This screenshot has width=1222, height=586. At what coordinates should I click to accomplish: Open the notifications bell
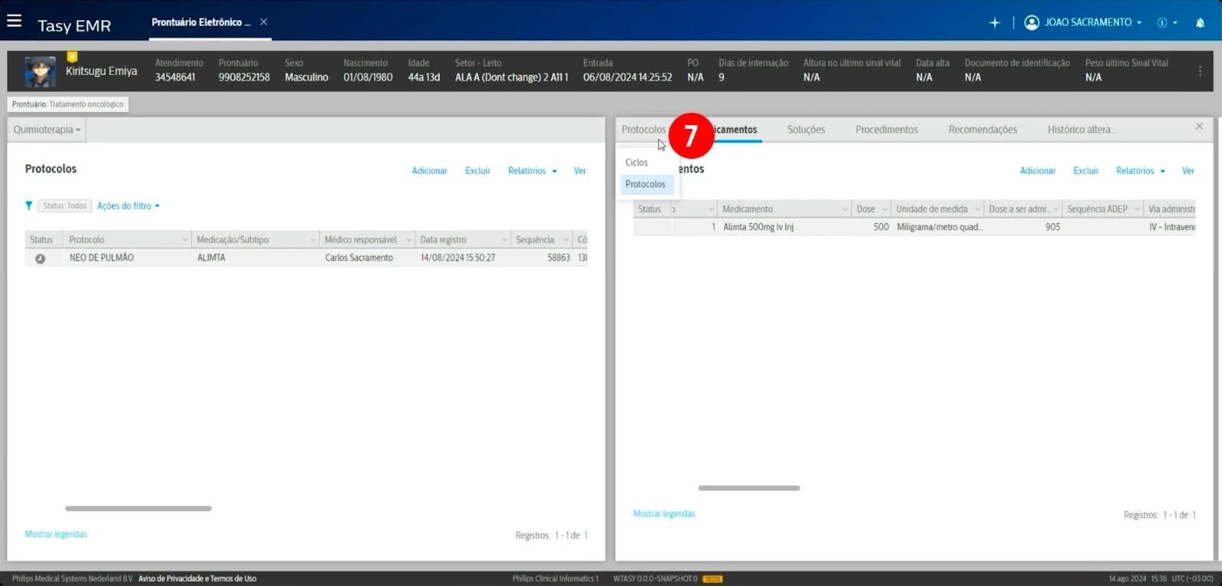click(x=1200, y=23)
